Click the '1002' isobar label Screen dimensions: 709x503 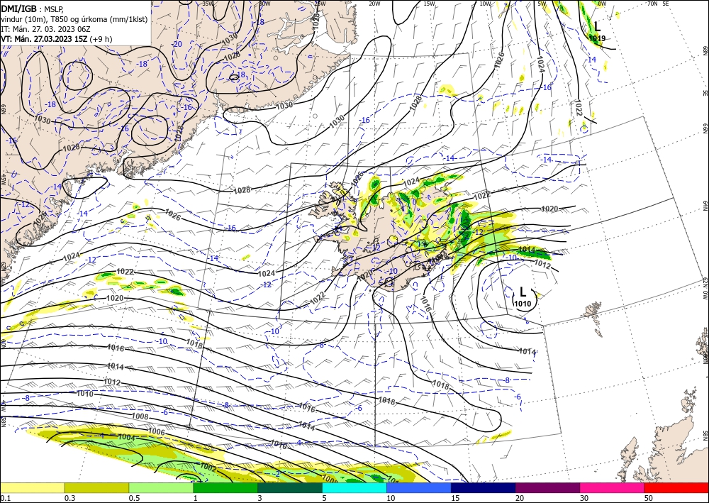(208, 468)
